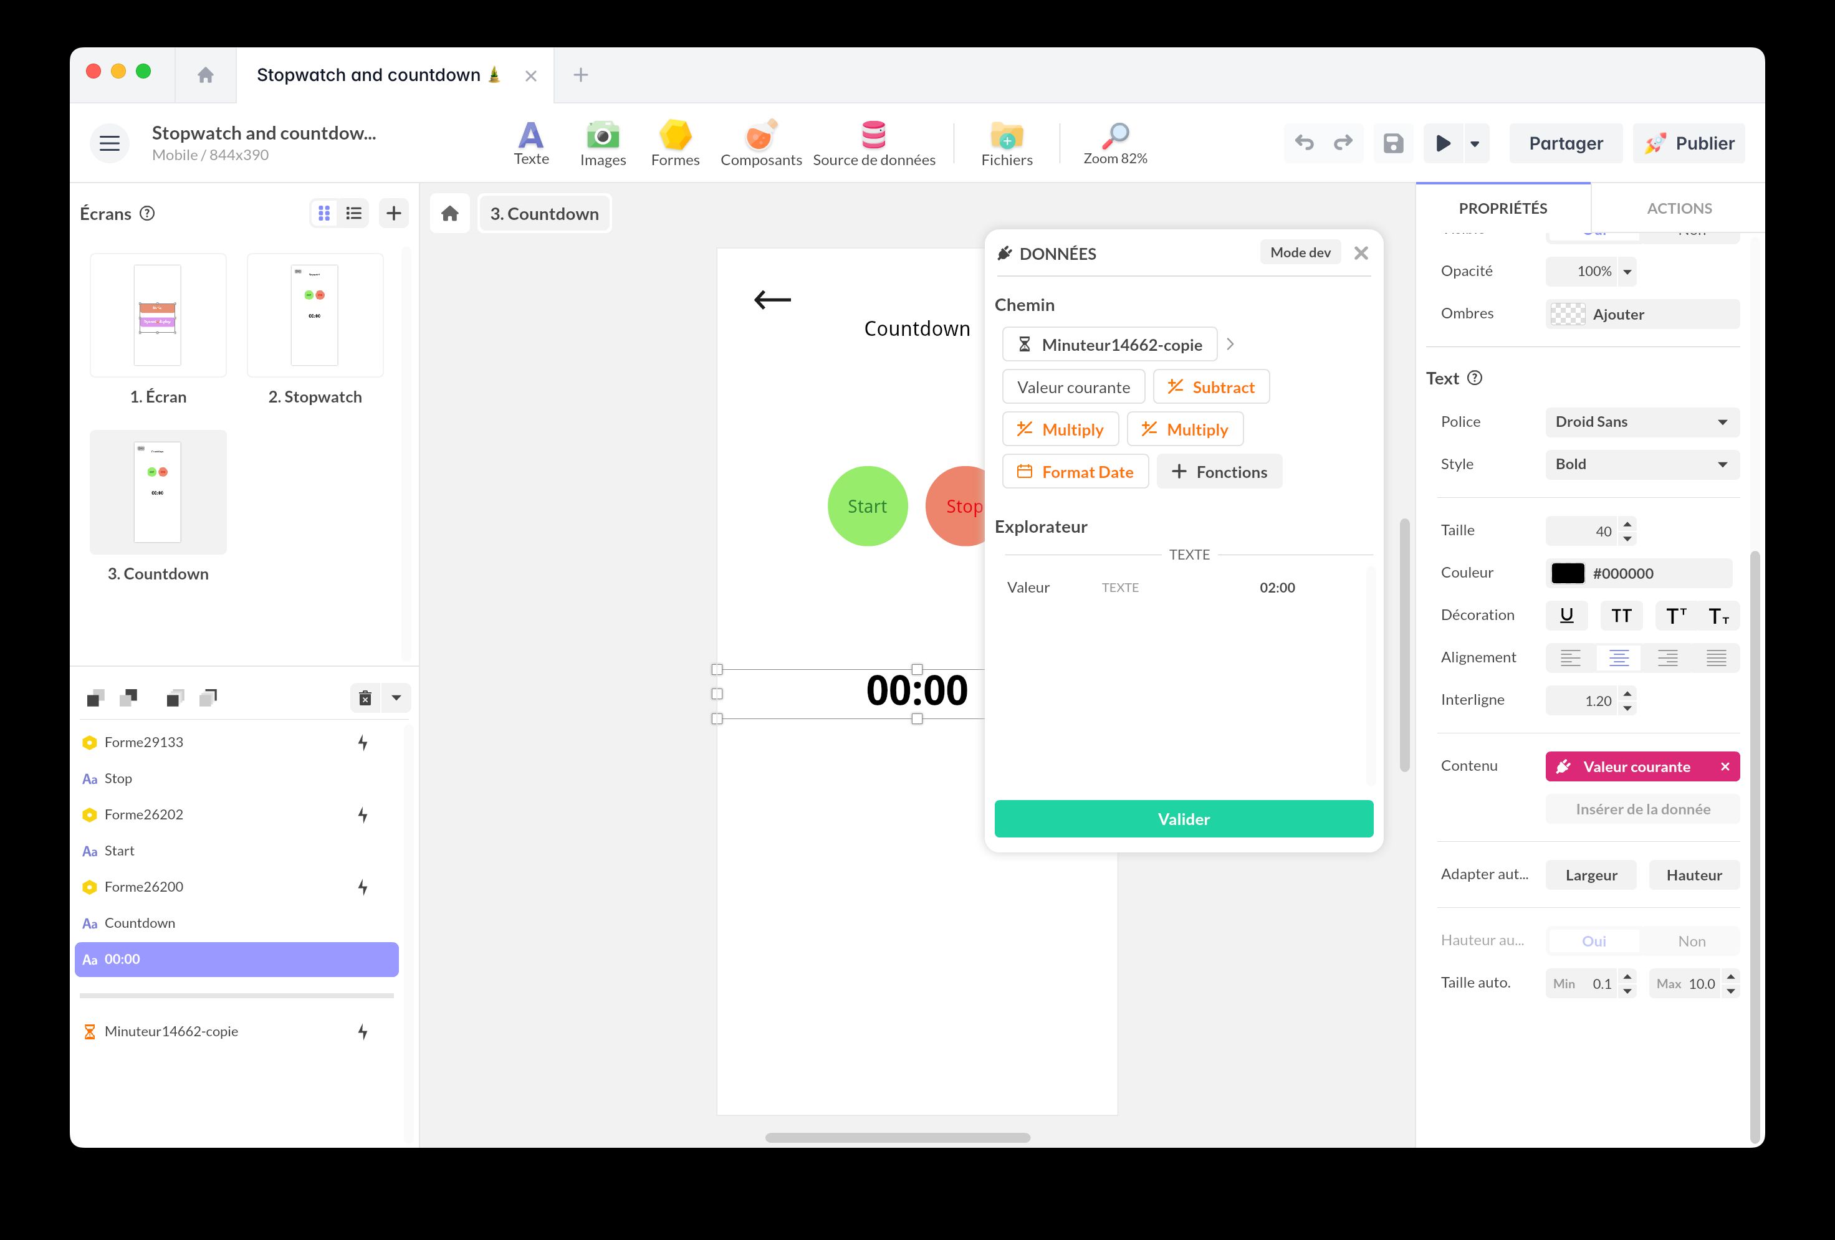Delete selected element with trash icon
Image resolution: width=1835 pixels, height=1240 pixels.
365,698
